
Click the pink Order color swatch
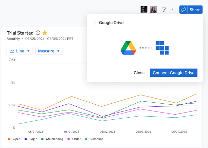point(68,139)
